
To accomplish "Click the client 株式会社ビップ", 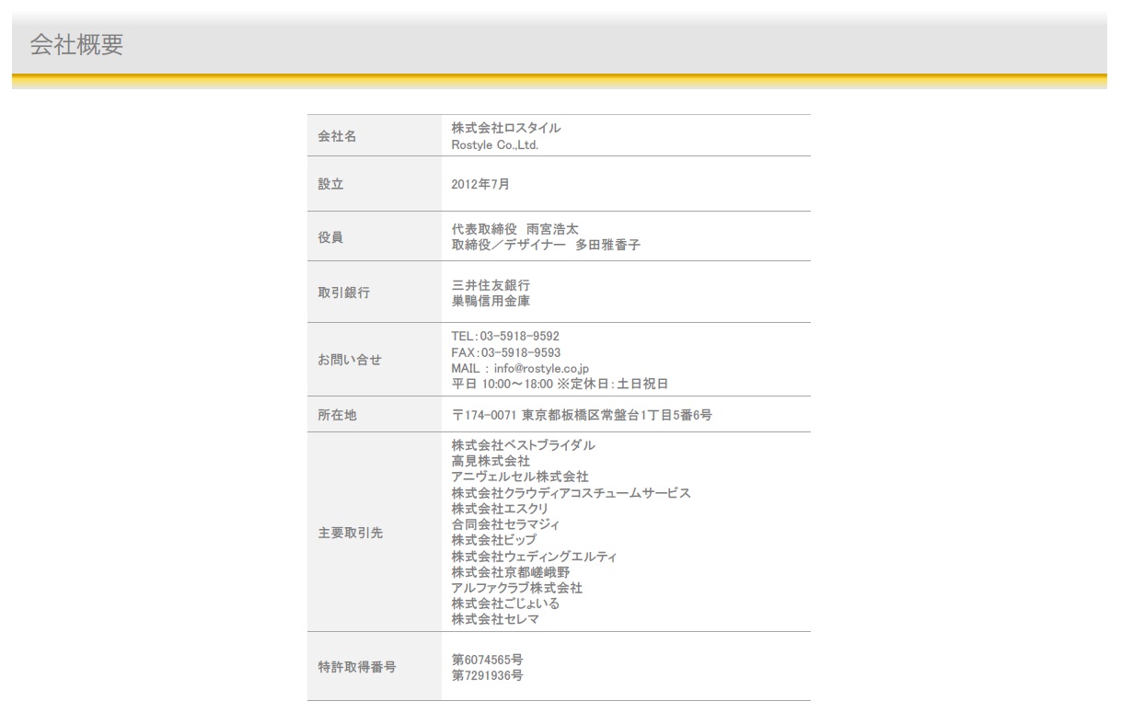I will pyautogui.click(x=493, y=540).
